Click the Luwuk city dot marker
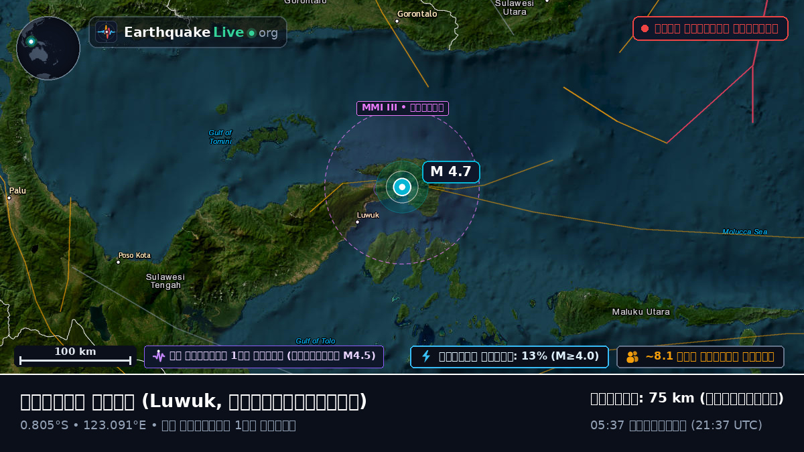This screenshot has height=452, width=804. coord(357,222)
